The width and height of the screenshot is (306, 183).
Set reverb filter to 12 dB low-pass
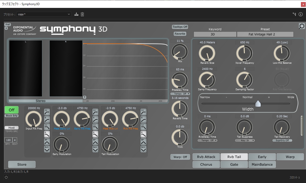pos(144,126)
